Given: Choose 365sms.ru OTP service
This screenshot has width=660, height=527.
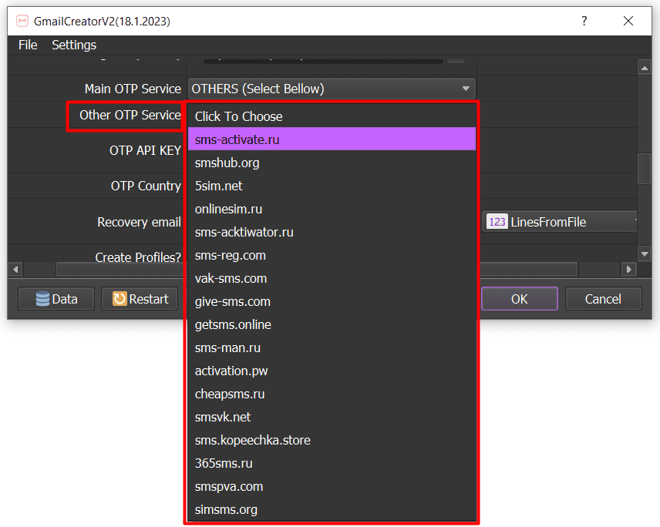Looking at the screenshot, I should 332,464.
